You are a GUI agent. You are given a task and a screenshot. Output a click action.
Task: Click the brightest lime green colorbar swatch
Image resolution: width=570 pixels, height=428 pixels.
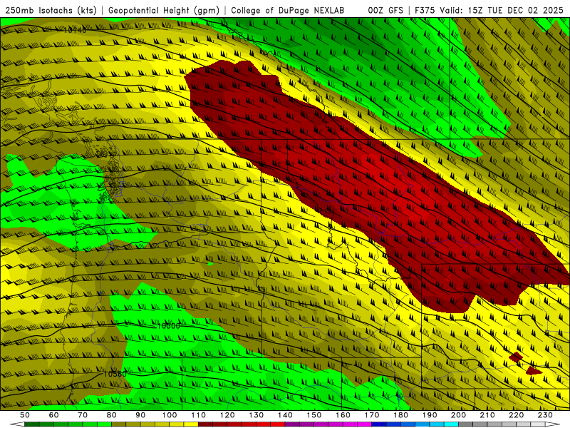click(x=104, y=424)
